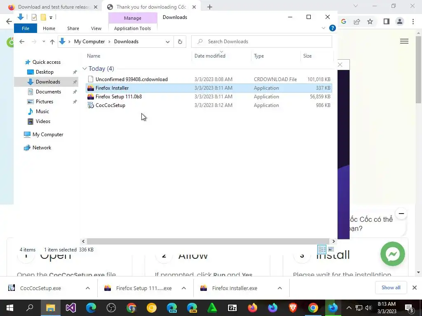Viewport: 422px width, 316px height.
Task: Navigate back in File Explorer
Action: point(22,42)
